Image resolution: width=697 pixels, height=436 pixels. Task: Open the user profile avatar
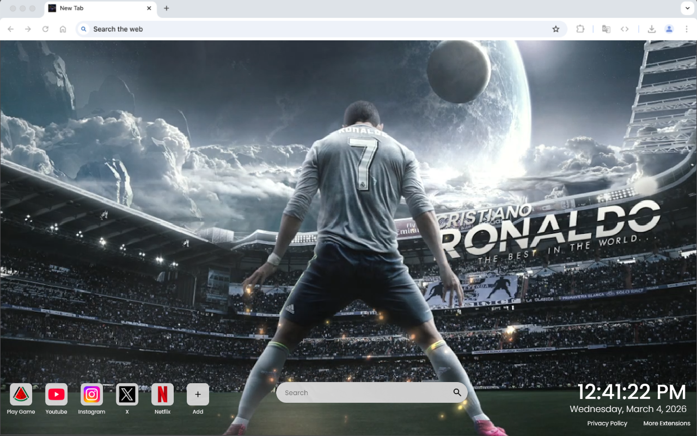669,29
